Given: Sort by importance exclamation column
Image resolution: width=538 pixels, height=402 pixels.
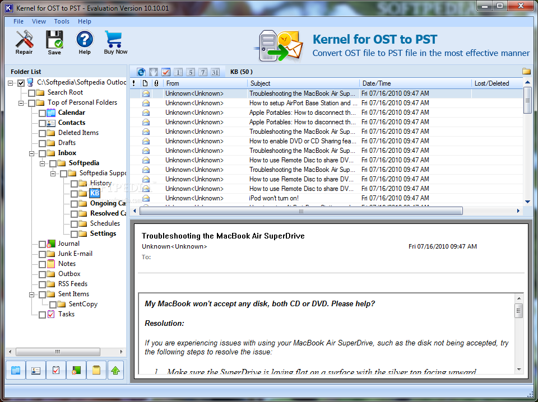Looking at the screenshot, I should [134, 83].
